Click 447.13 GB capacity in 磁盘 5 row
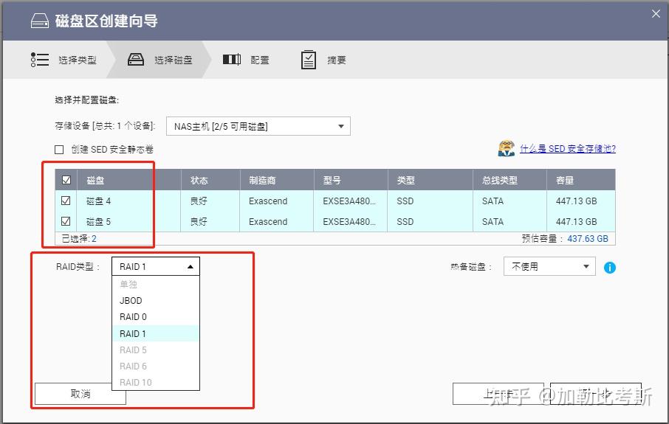Screen dimensions: 669x424 [x=577, y=222]
